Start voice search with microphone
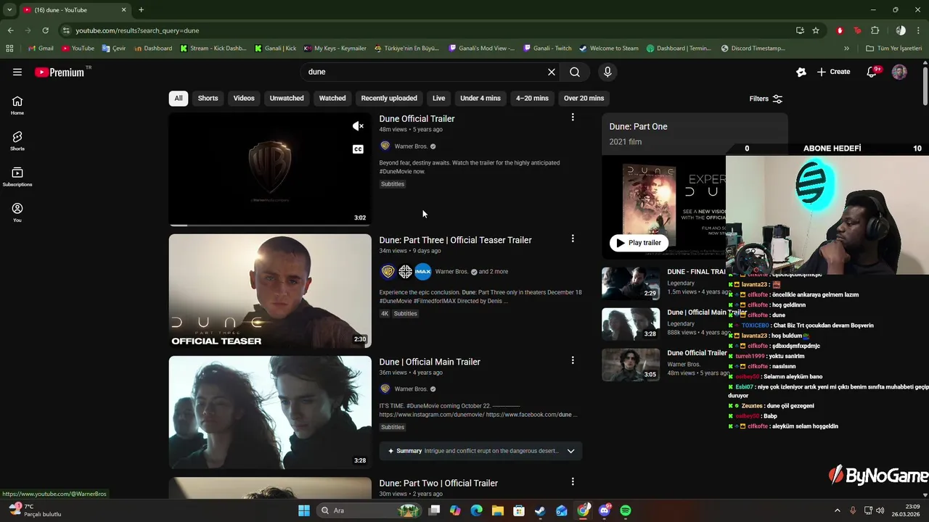The image size is (929, 522). click(607, 72)
